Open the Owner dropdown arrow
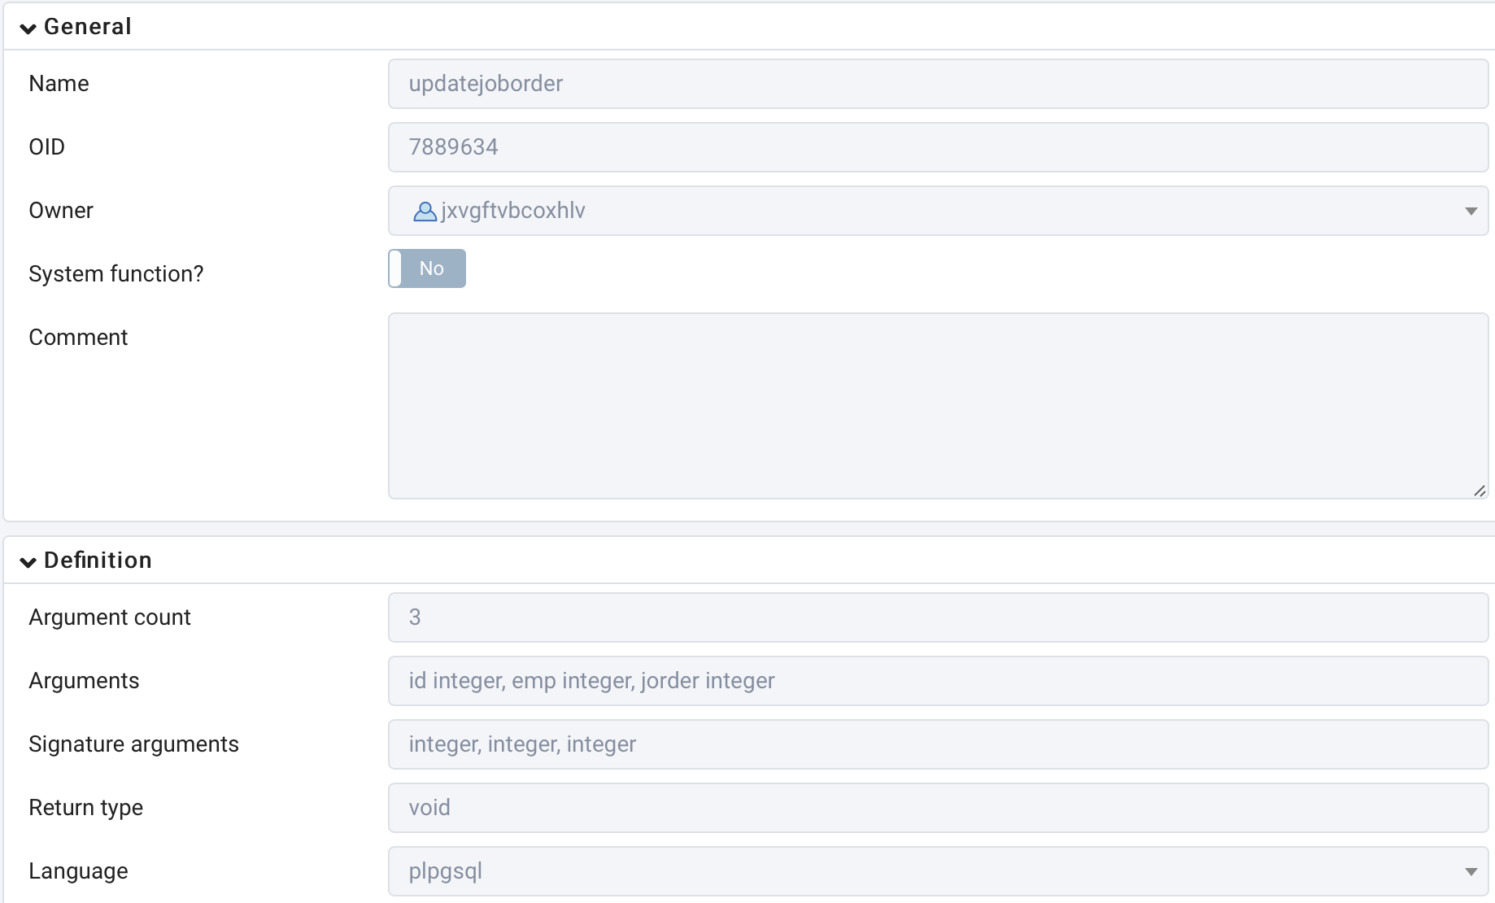Screen dimensions: 1495x903 [x=1471, y=212]
